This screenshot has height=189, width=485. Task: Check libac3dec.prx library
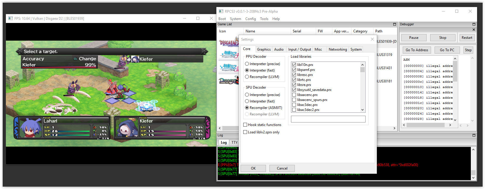[294, 105]
